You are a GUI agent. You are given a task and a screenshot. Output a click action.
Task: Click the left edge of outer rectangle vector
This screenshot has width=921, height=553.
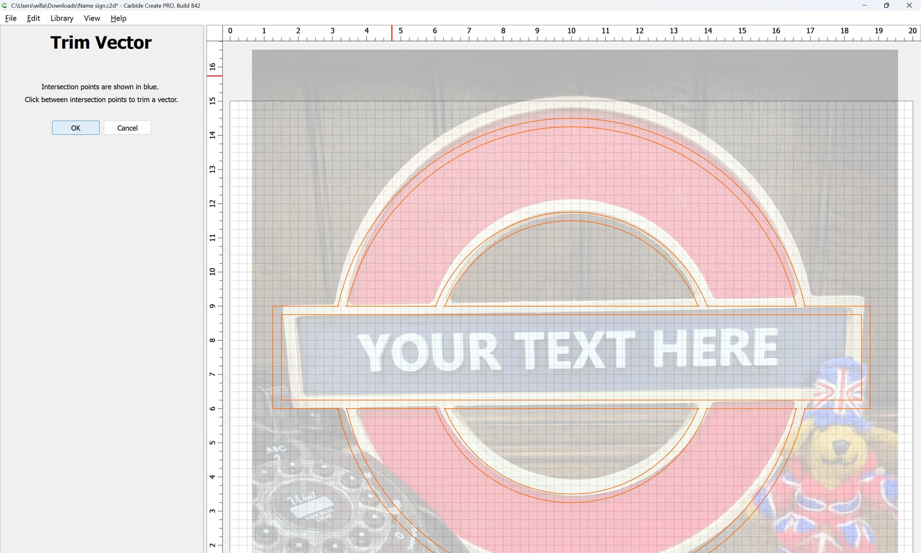[273, 357]
